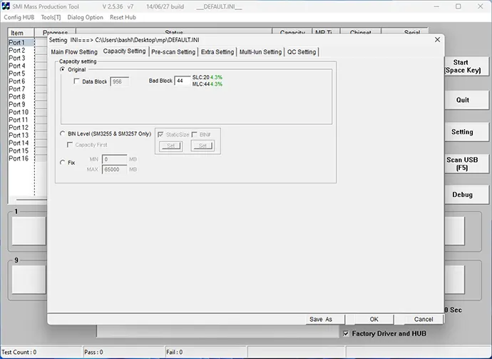Open the Multi-lun Setting tab

pyautogui.click(x=260, y=52)
